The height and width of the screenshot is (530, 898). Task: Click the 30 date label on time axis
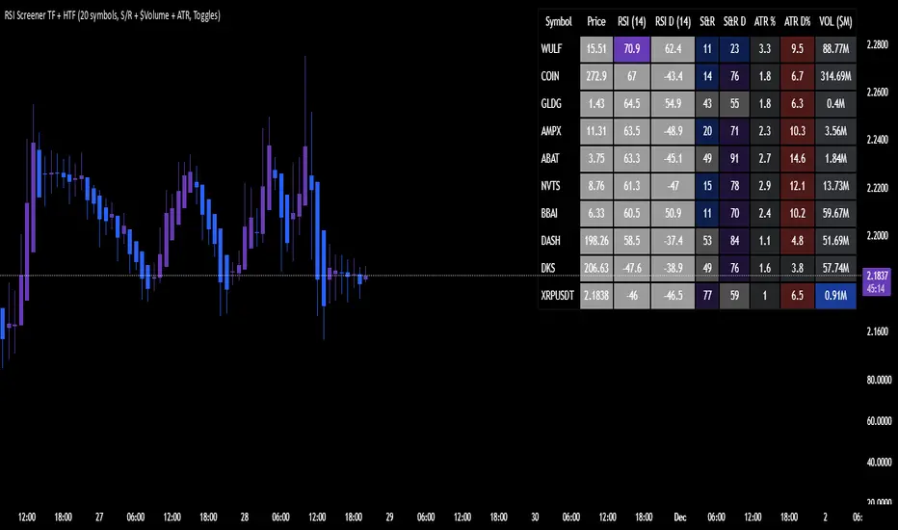tap(535, 517)
